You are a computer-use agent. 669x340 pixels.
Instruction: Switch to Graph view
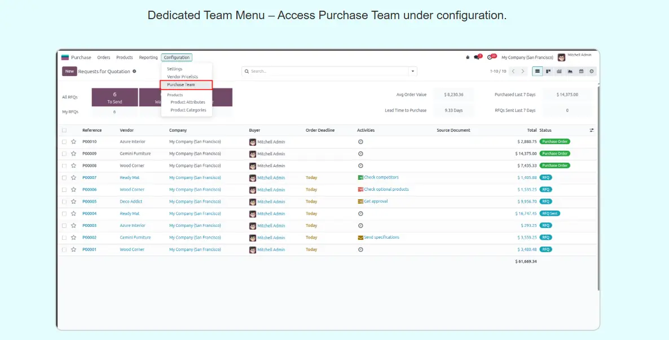click(570, 71)
